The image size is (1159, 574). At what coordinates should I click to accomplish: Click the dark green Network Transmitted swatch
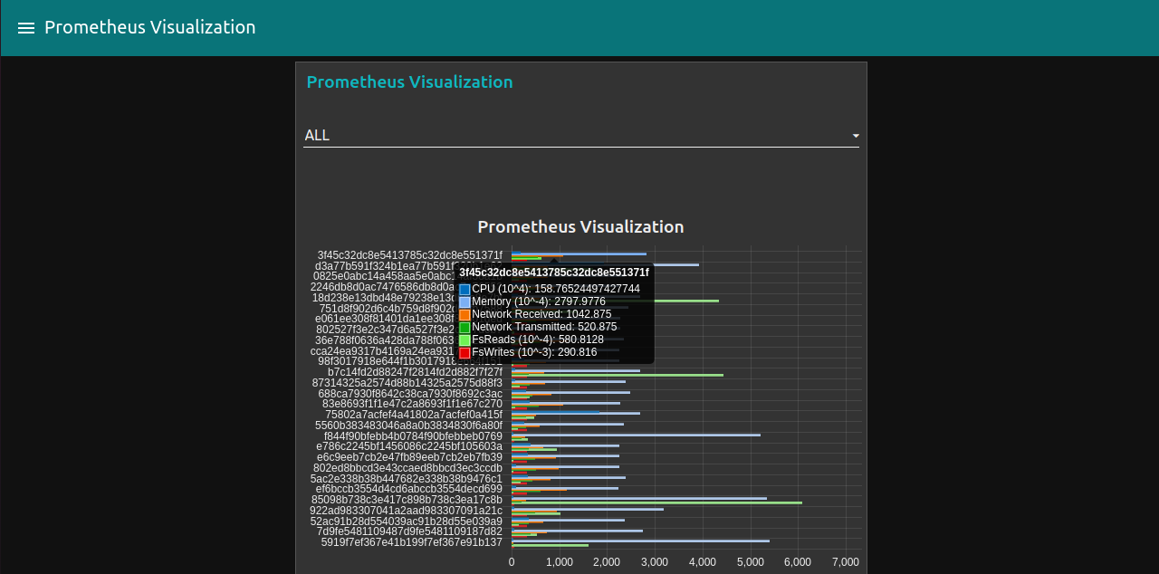[x=465, y=327]
